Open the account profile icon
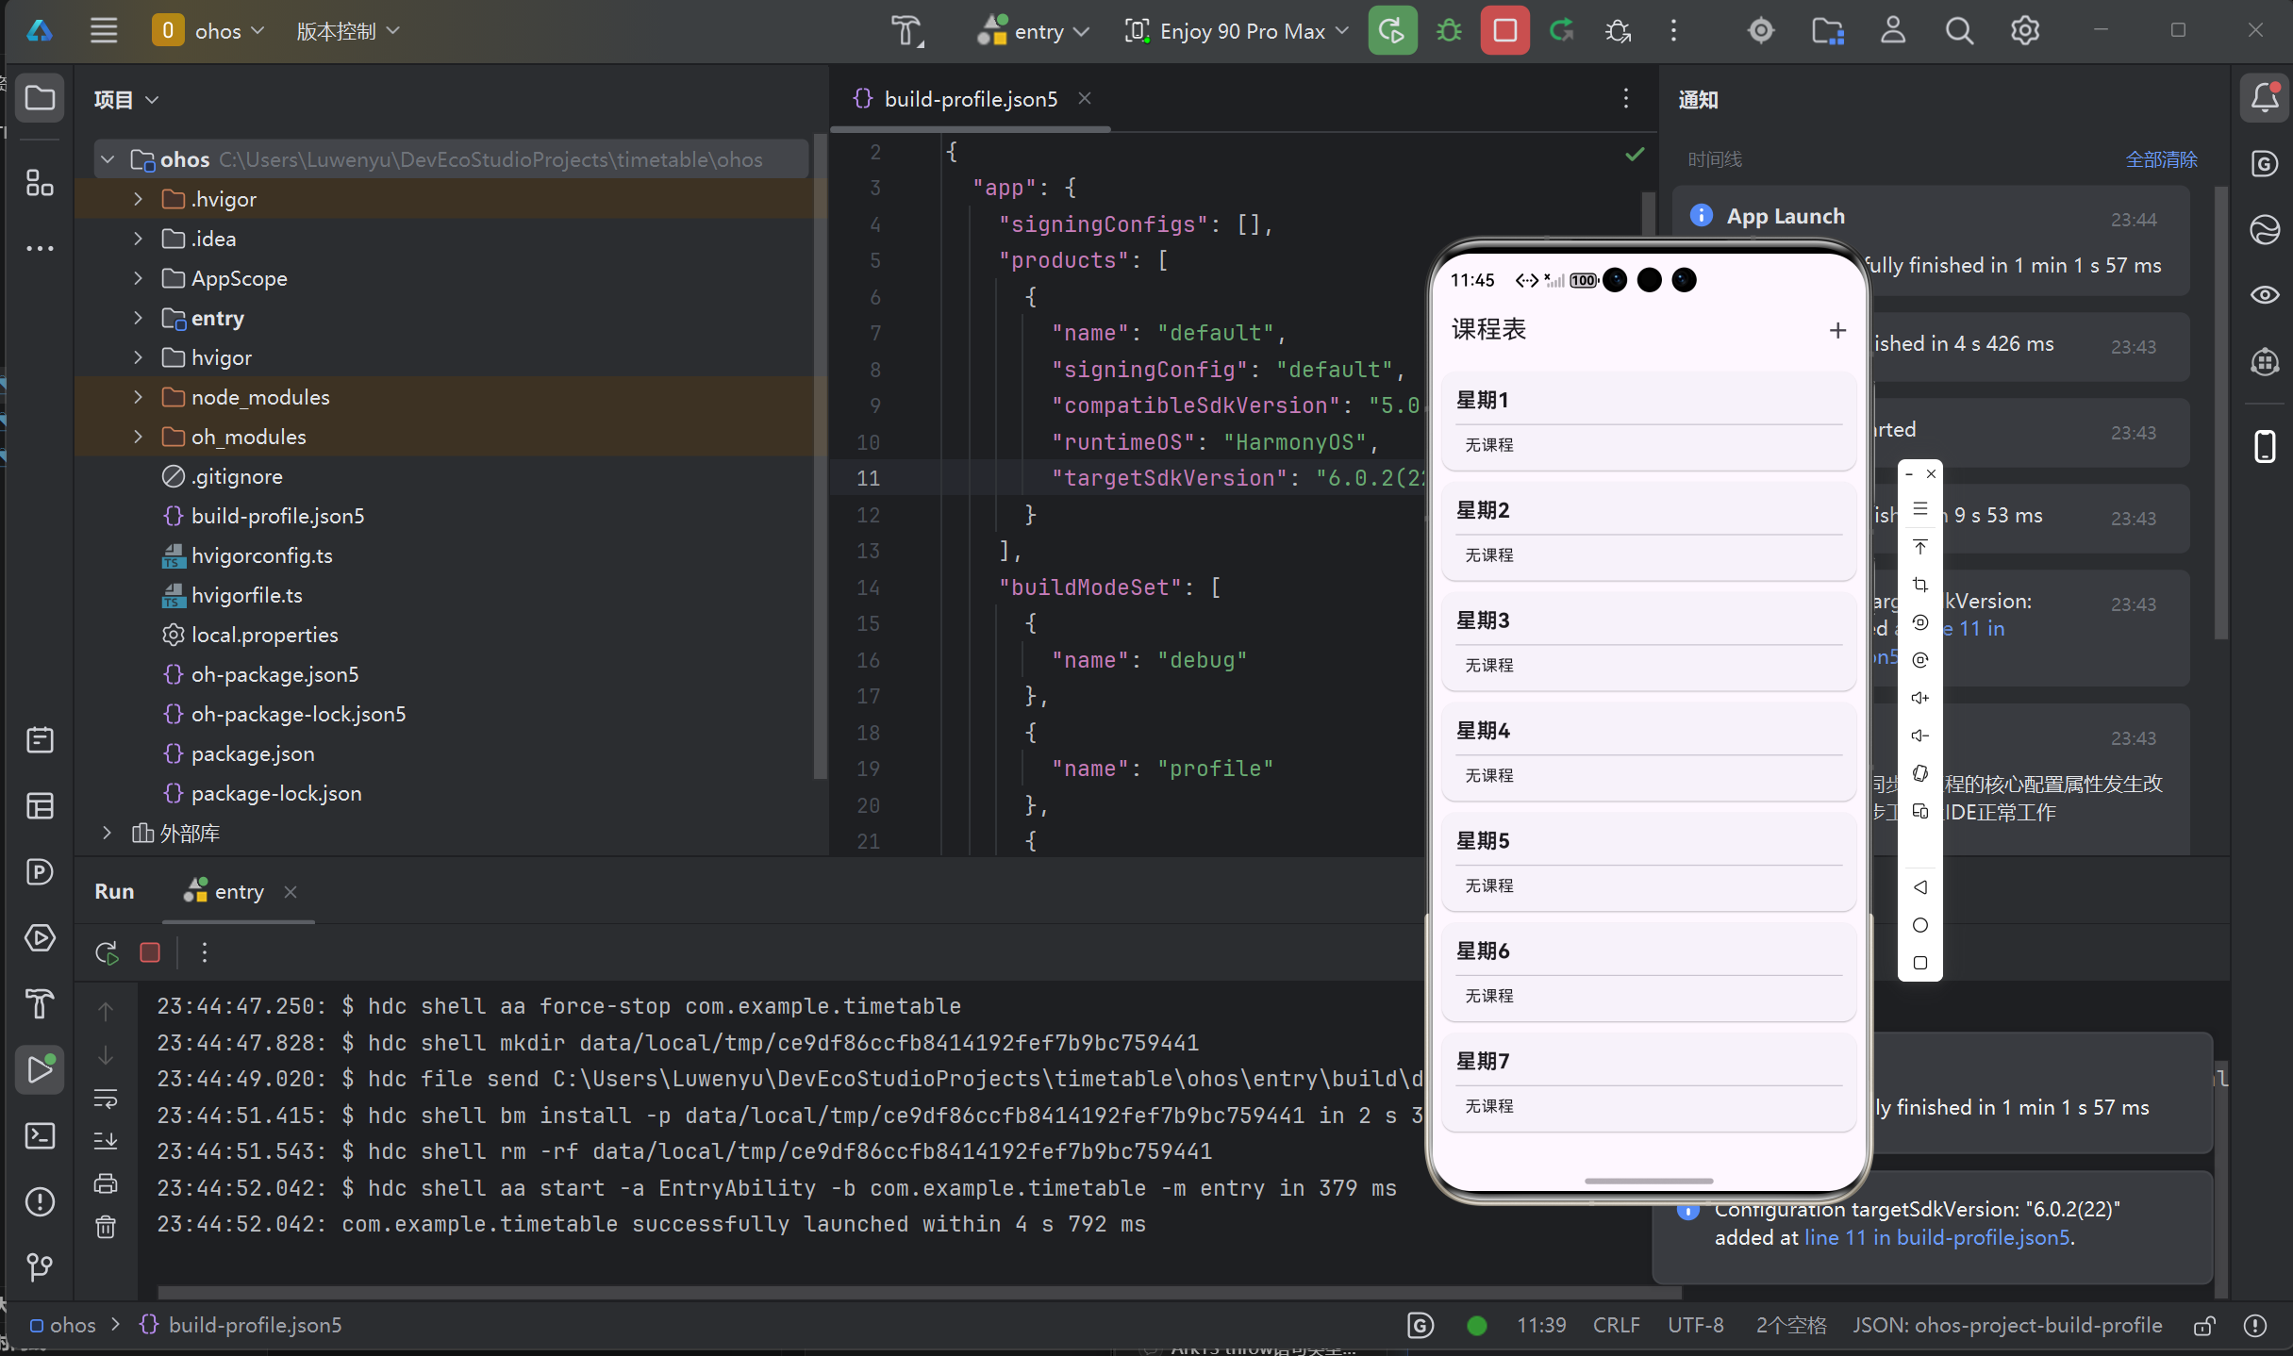Screen dimensions: 2293x1356 pyautogui.click(x=1893, y=30)
